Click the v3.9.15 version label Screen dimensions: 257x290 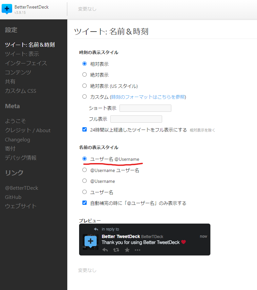[x=20, y=12]
